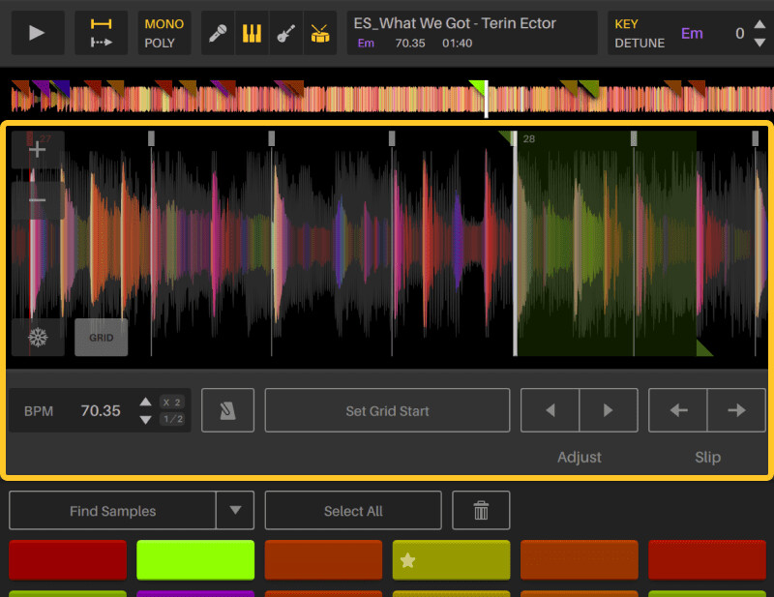Switch between MONO and POLY mode

[x=164, y=32]
